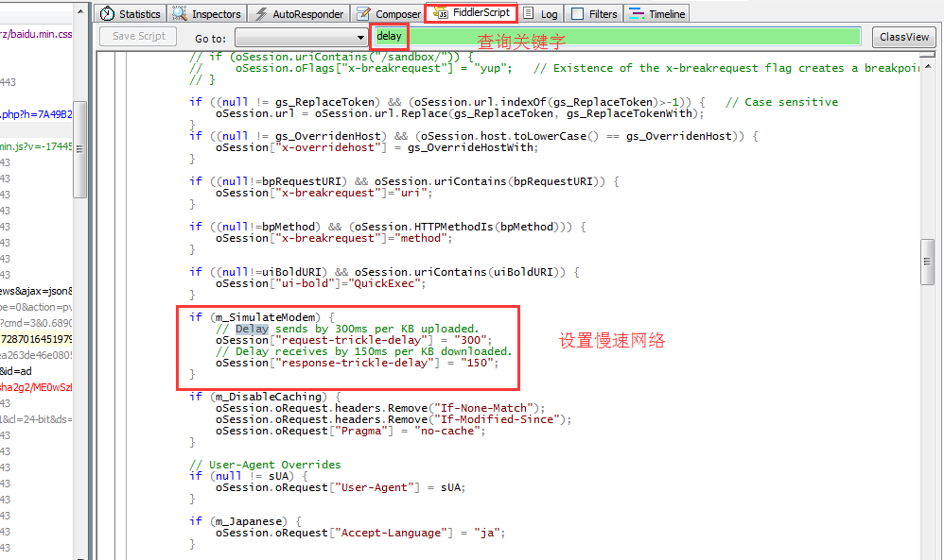Screen dimensions: 944x560
Task: Click the script editor vertical scrollbar thumb
Action: click(927, 262)
